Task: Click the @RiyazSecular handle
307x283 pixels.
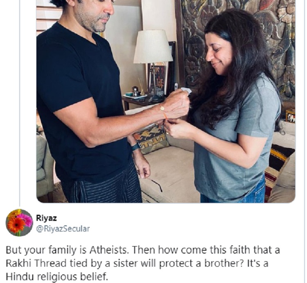Action: [x=63, y=229]
